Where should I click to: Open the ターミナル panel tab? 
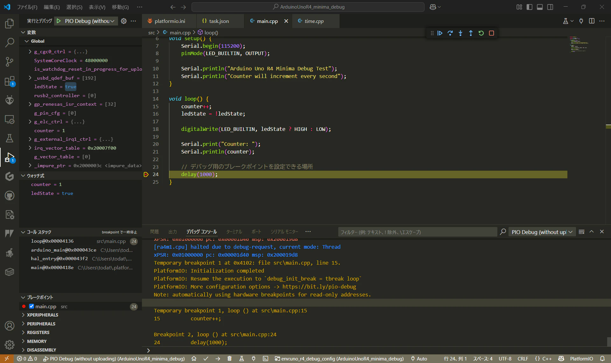click(x=234, y=232)
